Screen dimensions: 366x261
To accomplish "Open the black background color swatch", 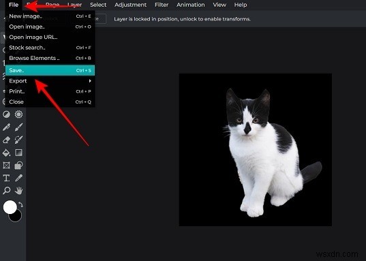I will point(17,217).
